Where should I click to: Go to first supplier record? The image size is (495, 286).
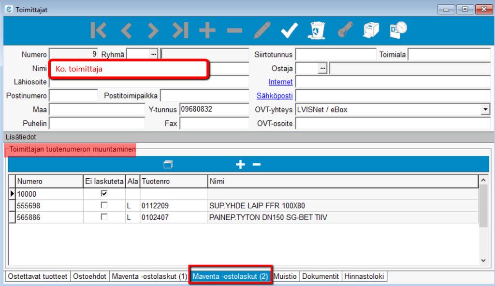tap(98, 30)
